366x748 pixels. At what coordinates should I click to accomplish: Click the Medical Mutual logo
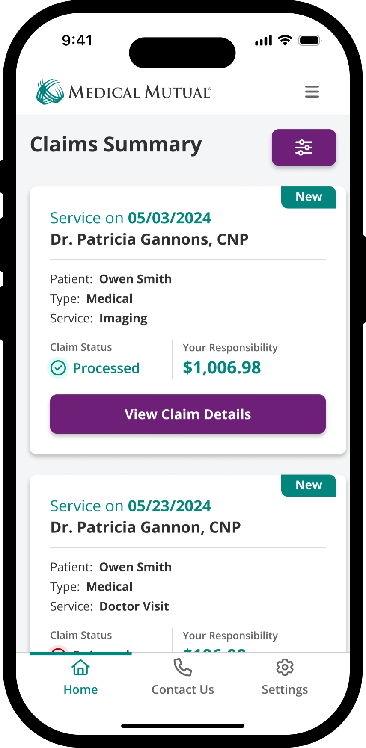(124, 92)
